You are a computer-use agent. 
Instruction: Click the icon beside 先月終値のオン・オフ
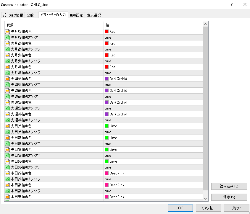tap(7, 73)
